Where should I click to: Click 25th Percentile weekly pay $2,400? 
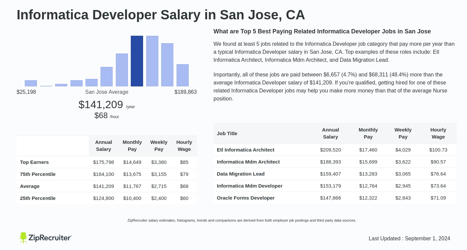point(159,198)
